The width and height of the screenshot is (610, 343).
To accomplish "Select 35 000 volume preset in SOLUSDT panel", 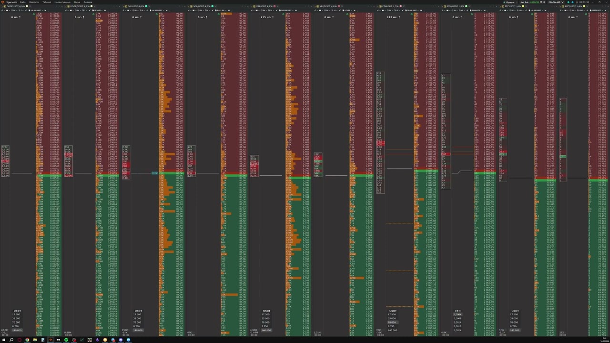I will [x=137, y=318].
